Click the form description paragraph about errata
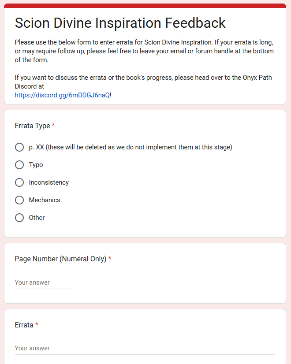The width and height of the screenshot is (291, 364). [x=145, y=51]
